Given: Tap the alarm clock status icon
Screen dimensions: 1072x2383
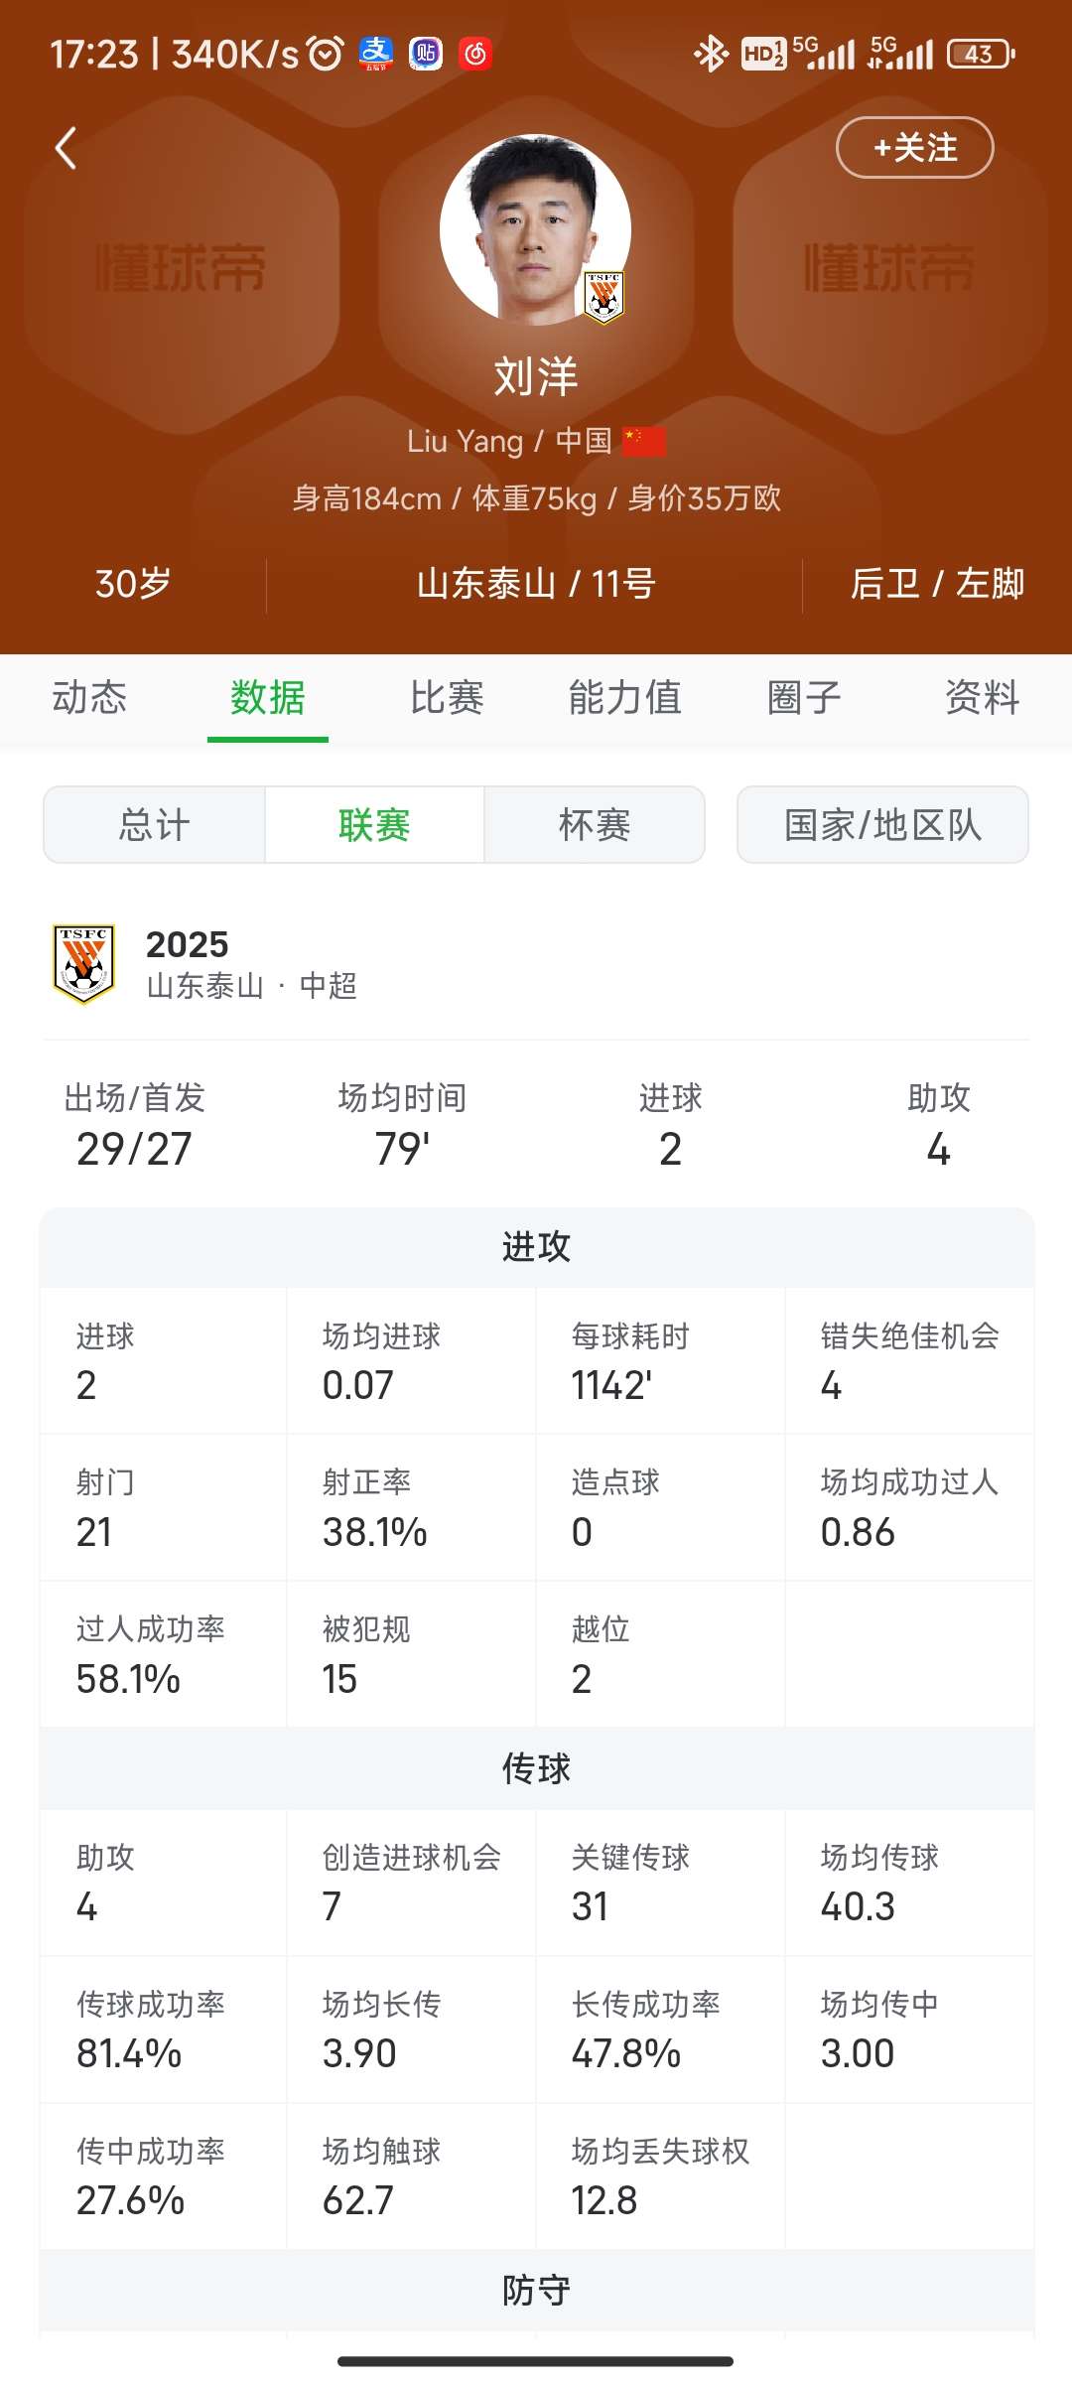Looking at the screenshot, I should [326, 54].
